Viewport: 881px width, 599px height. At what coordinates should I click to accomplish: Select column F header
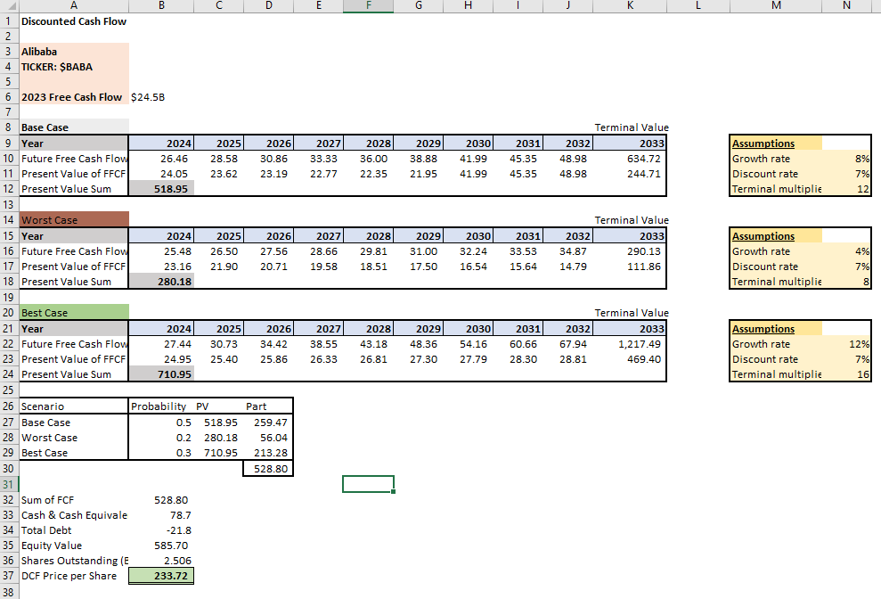[x=369, y=5]
